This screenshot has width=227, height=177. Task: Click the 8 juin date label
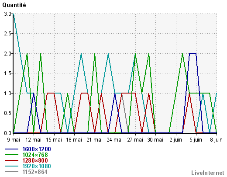[x=216, y=140]
